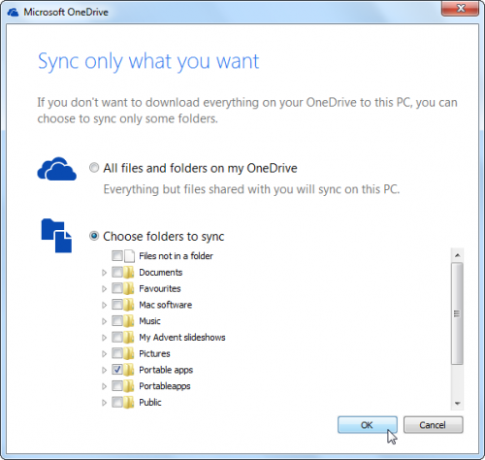Tick the Files not in a folder checkbox
This screenshot has width=485, height=460.
[117, 256]
